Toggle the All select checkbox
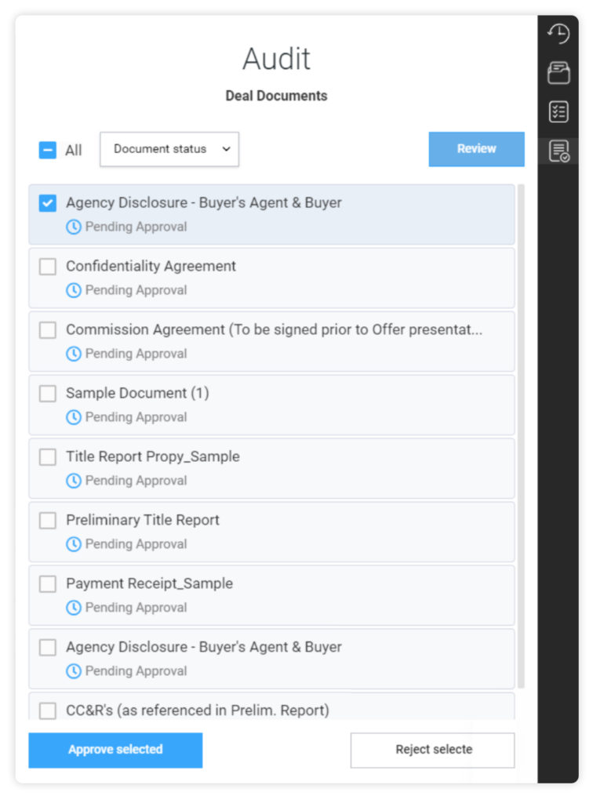 coord(48,150)
